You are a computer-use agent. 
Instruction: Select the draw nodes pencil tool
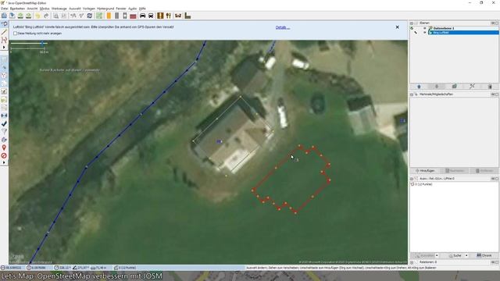4,32
